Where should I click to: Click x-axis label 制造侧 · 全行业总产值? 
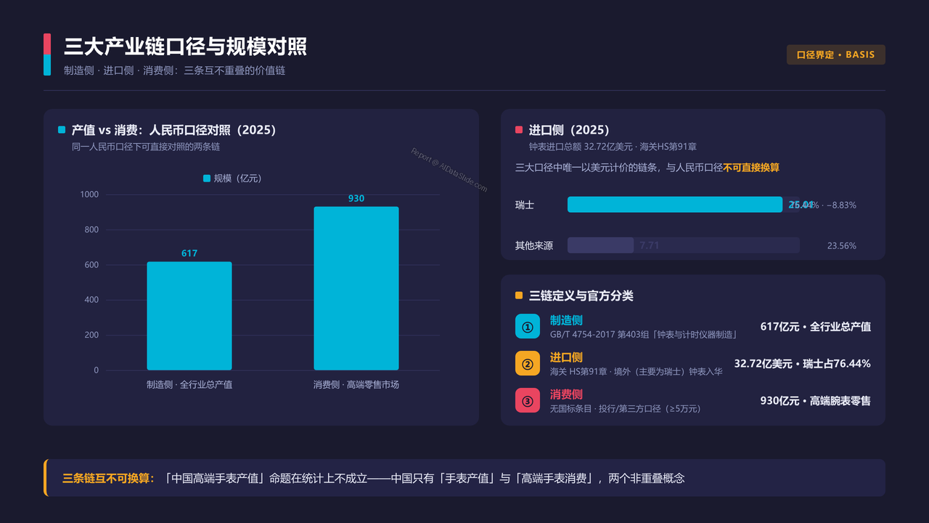(189, 384)
